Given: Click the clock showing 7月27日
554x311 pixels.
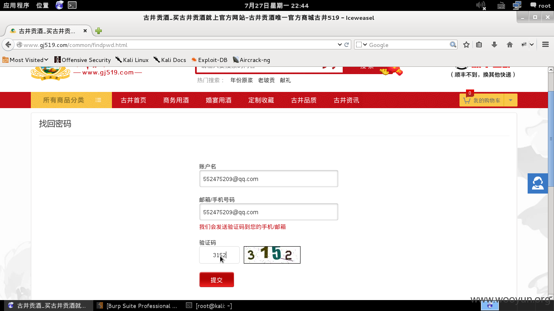Looking at the screenshot, I should [277, 6].
